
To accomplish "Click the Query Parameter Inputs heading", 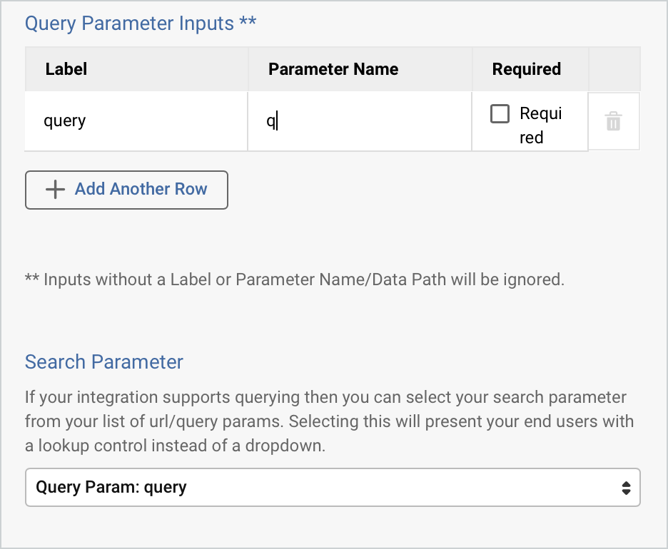I will [140, 23].
